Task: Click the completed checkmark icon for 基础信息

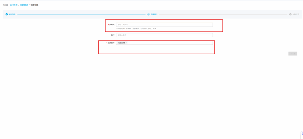Action: point(7,14)
